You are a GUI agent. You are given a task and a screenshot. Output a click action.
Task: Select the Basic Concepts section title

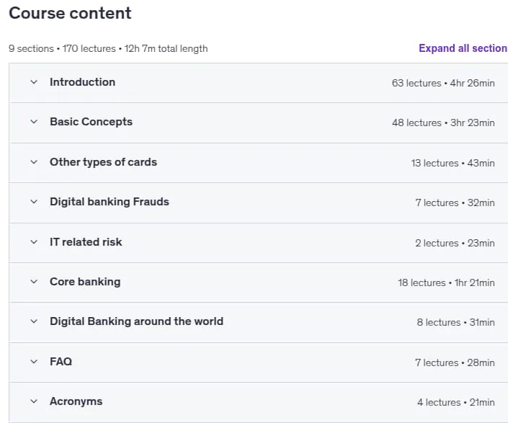tap(91, 122)
